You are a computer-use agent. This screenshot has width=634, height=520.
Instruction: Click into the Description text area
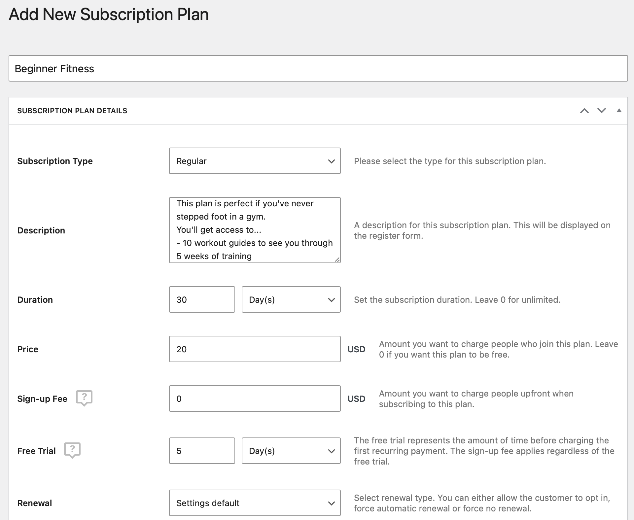point(255,230)
